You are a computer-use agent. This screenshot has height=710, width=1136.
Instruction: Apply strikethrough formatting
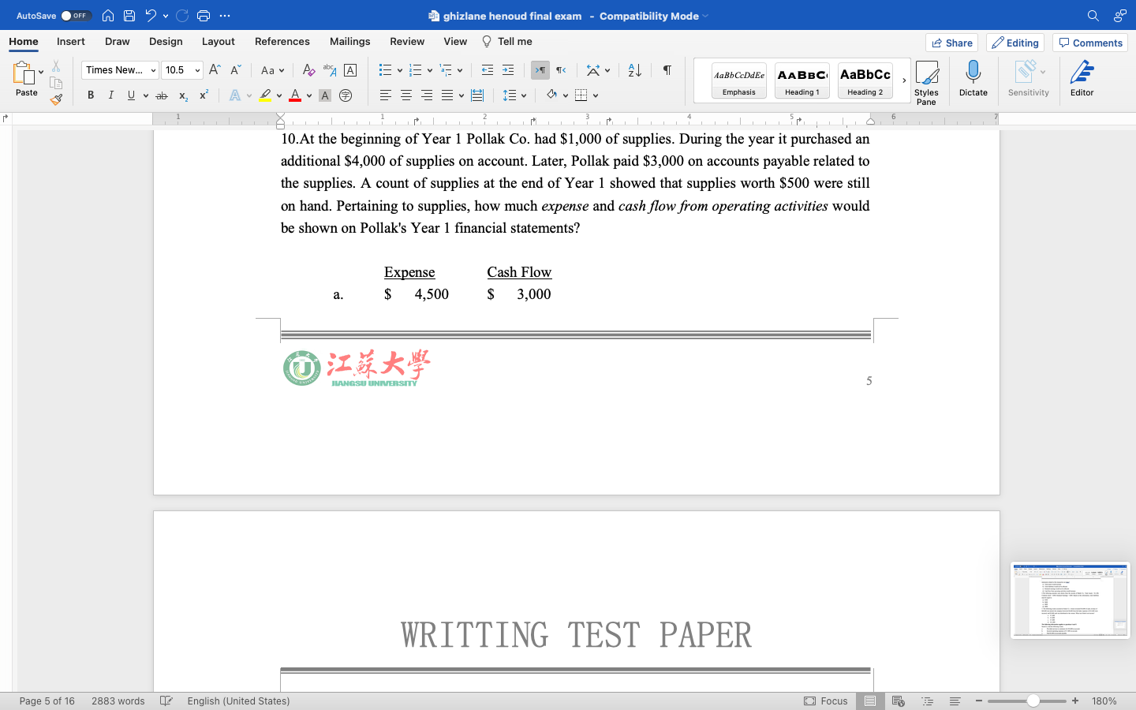pyautogui.click(x=161, y=95)
